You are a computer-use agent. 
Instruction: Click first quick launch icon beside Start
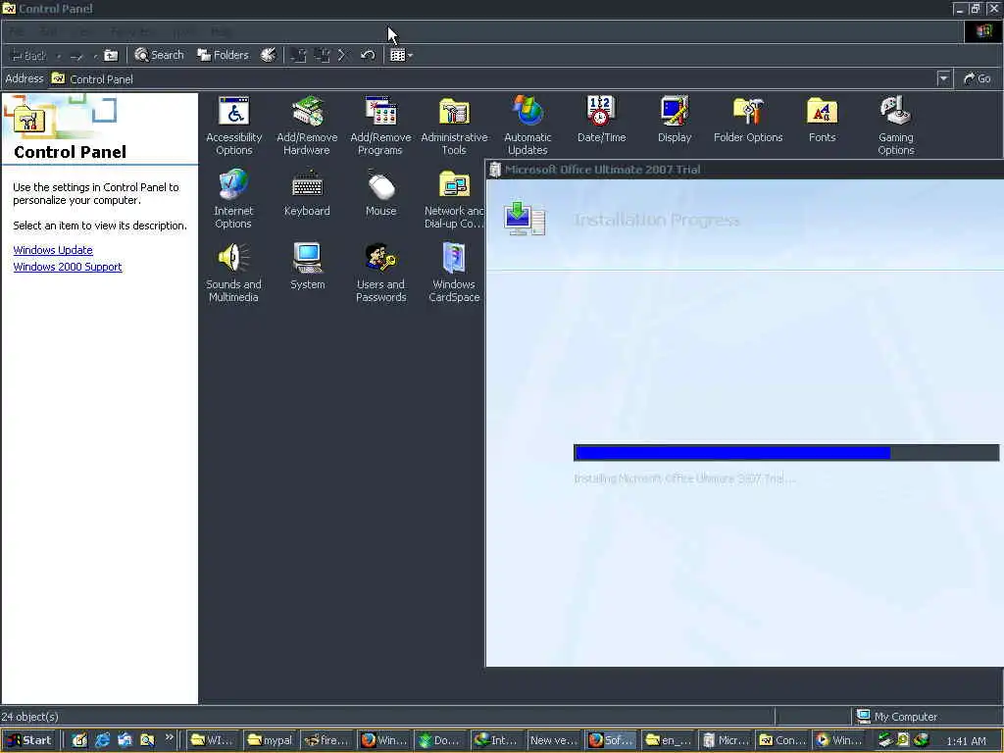coord(79,740)
